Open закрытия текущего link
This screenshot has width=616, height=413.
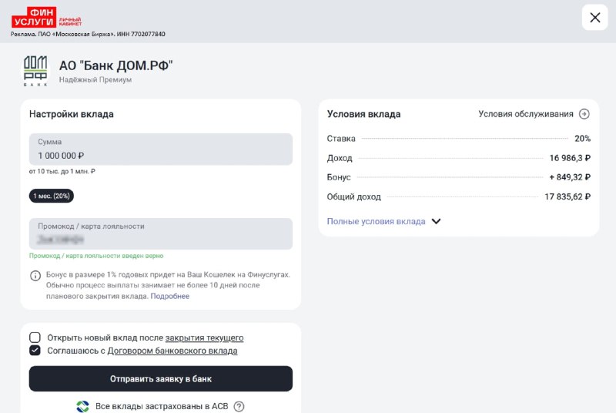point(204,337)
